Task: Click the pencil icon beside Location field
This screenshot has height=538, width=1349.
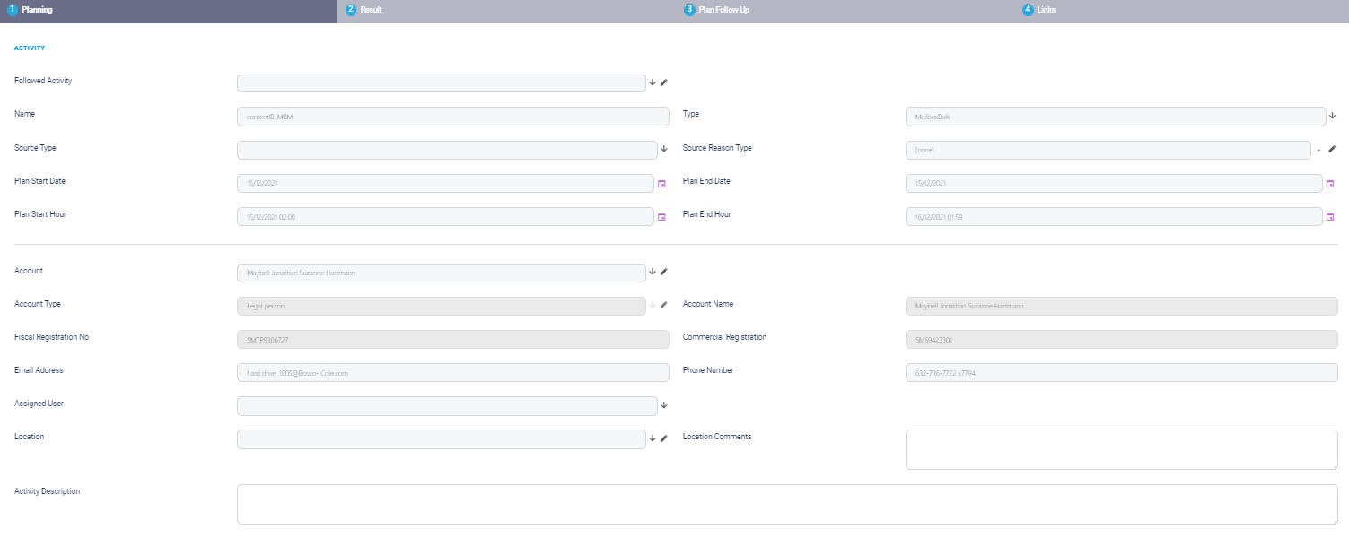Action: [664, 438]
